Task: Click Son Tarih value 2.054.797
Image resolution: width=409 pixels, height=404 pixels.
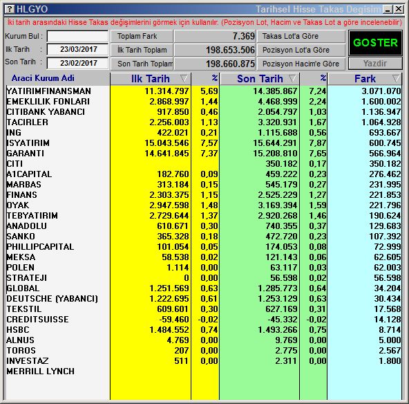Action: 278,112
